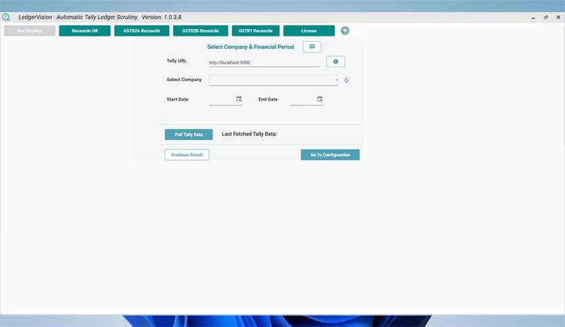Open the chat message icon button
Viewport: 565px width, 327px height.
[x=312, y=47]
